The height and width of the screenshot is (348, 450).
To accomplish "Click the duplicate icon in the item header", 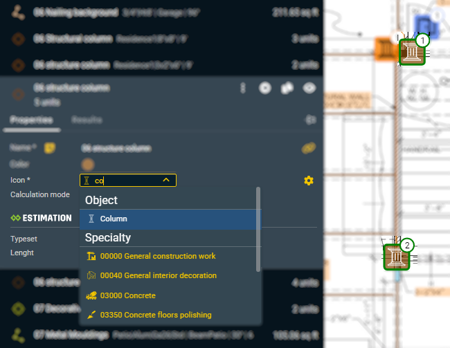I will 287,88.
